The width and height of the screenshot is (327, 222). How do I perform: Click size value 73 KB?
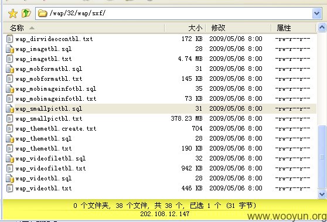click(194, 98)
